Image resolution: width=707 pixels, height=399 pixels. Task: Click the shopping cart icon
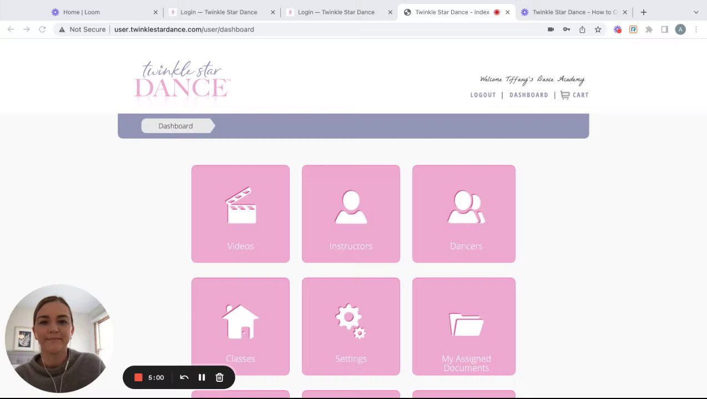[565, 95]
